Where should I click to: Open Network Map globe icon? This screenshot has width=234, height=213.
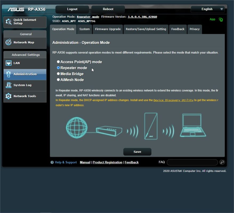point(9,42)
